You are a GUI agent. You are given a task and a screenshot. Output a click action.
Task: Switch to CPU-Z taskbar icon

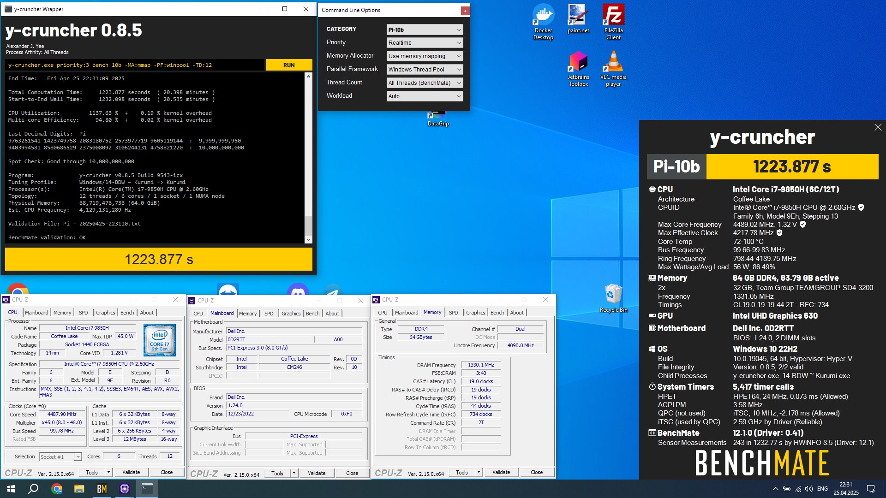125,489
